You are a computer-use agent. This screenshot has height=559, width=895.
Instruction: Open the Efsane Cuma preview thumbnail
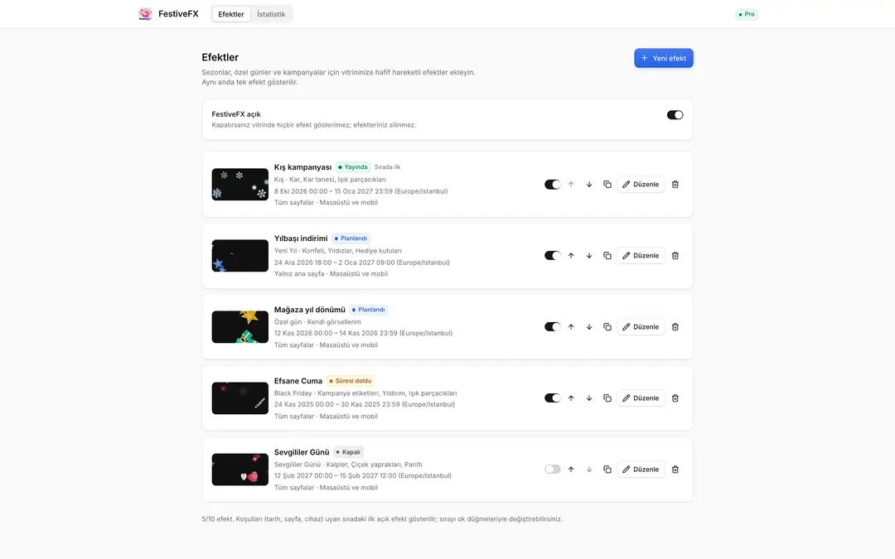point(239,398)
